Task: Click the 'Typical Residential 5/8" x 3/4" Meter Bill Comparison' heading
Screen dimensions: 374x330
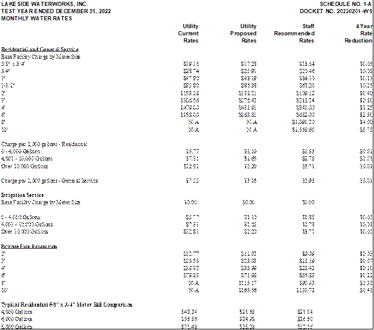Action: (x=67, y=304)
